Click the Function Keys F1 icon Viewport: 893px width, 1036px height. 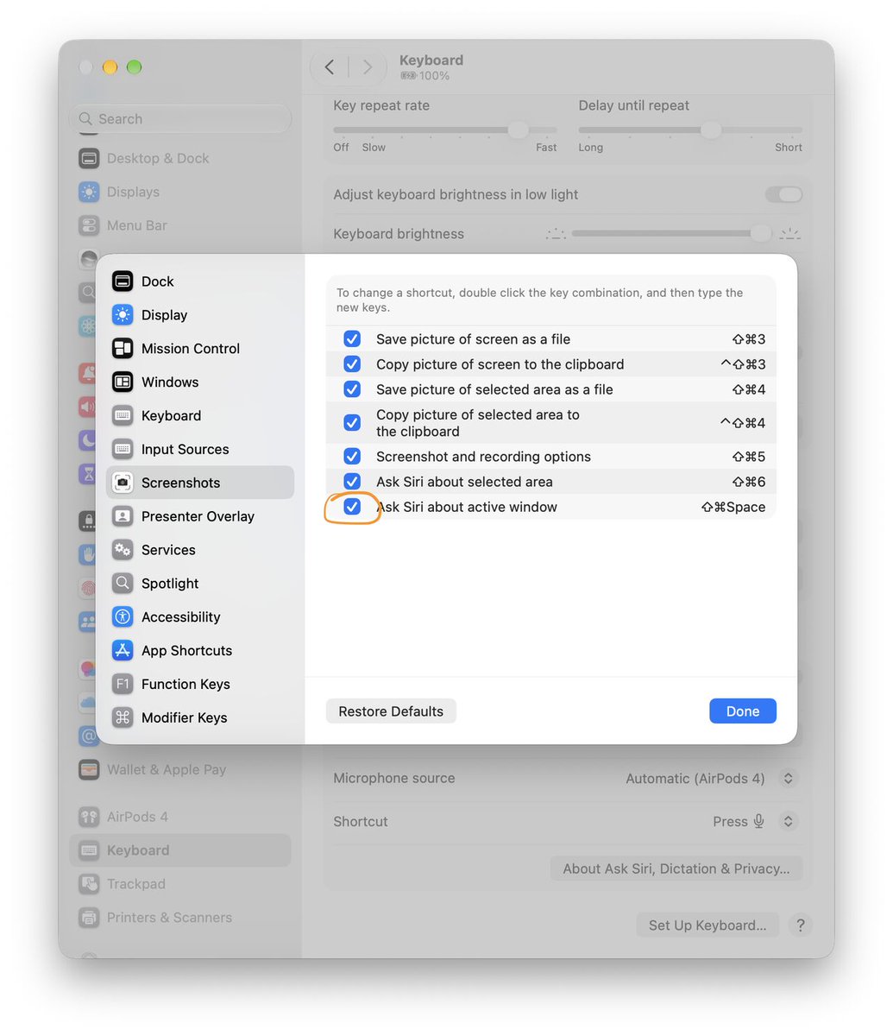(123, 685)
